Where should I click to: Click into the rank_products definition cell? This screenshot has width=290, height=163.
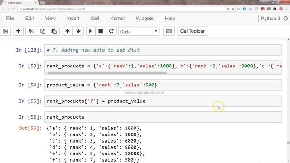[x=163, y=66]
